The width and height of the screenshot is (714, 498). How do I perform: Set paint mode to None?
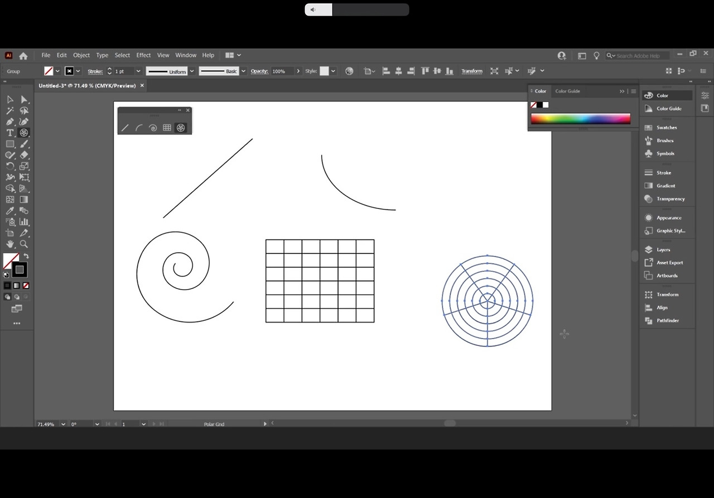[26, 286]
